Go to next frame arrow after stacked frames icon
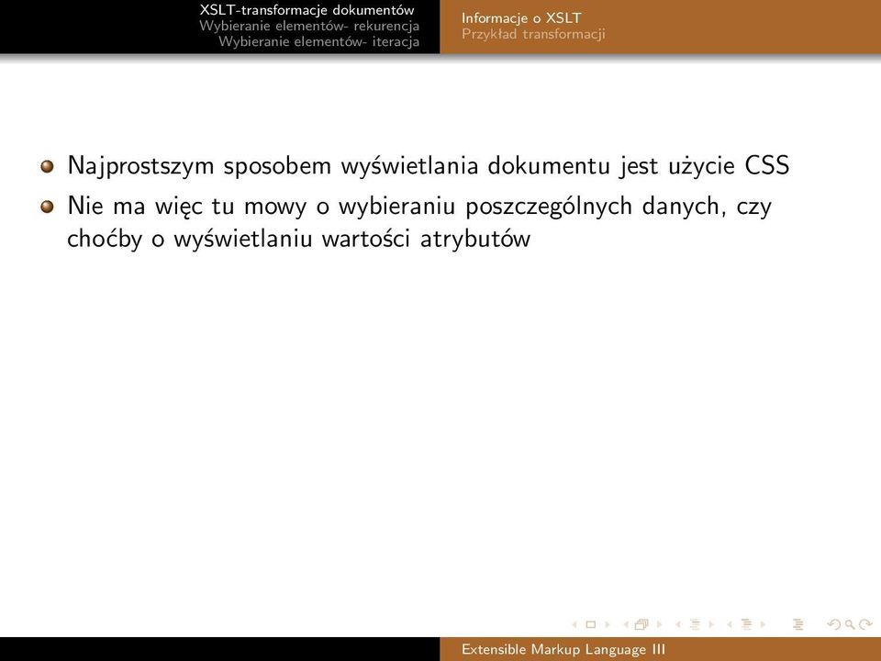This screenshot has height=661, width=881. pyautogui.click(x=659, y=624)
